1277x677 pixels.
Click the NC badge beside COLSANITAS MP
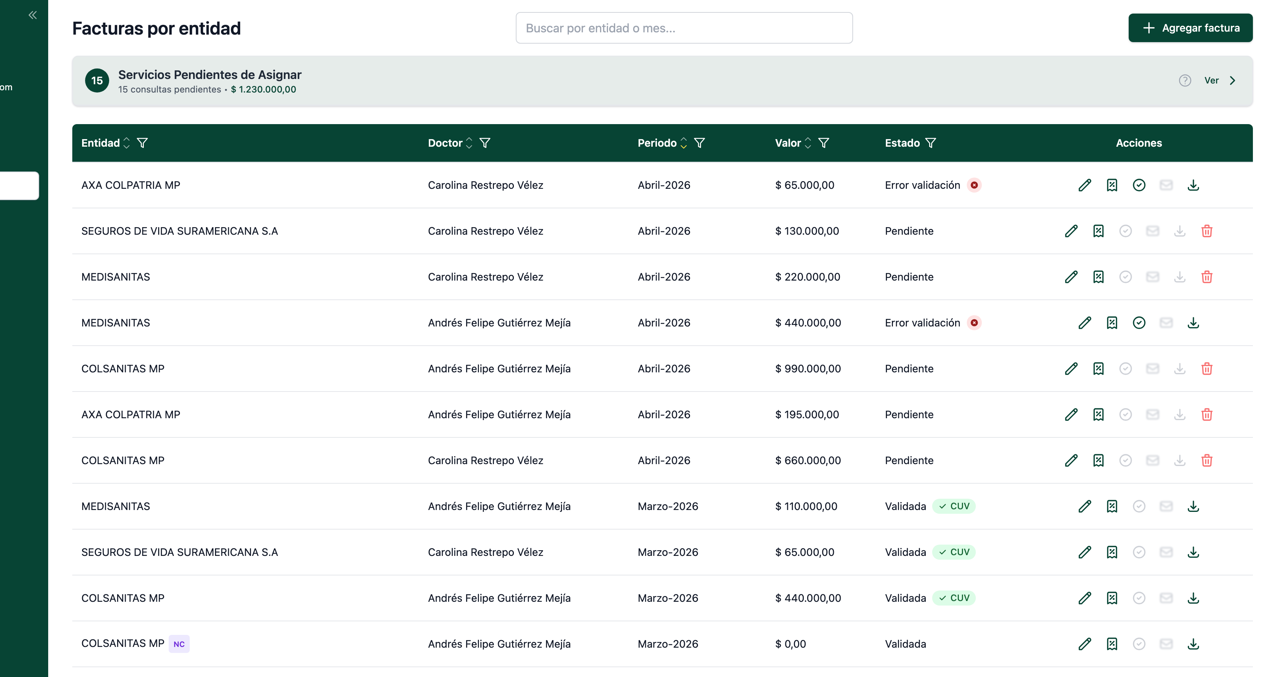[x=179, y=644]
